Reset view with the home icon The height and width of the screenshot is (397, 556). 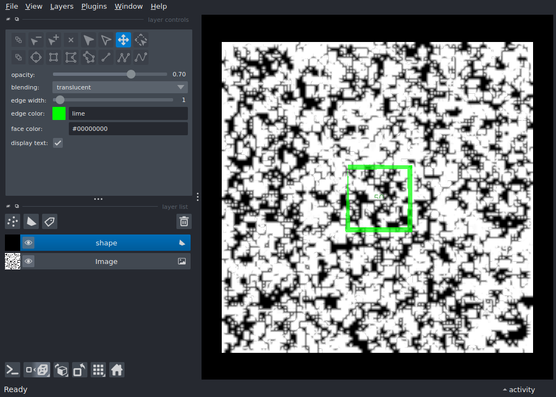tap(116, 370)
